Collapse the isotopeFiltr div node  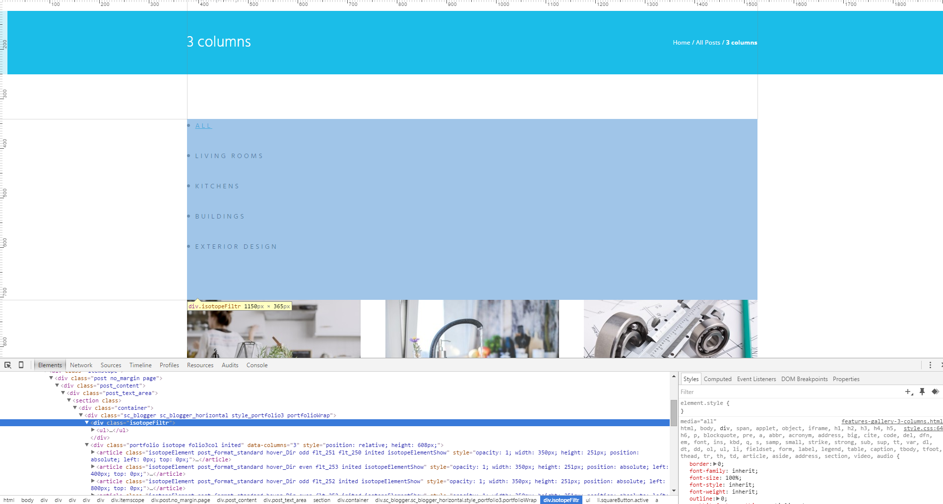87,423
